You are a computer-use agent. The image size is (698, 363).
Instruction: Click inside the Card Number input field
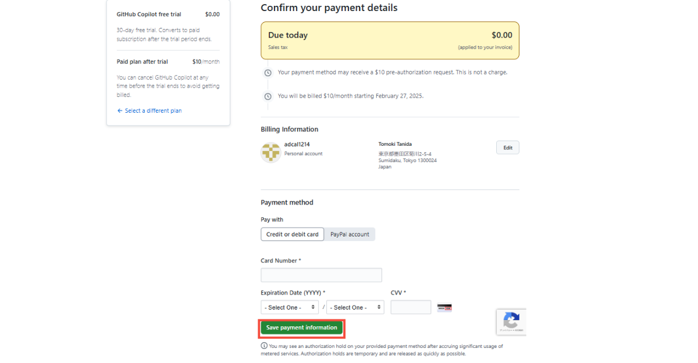point(321,275)
